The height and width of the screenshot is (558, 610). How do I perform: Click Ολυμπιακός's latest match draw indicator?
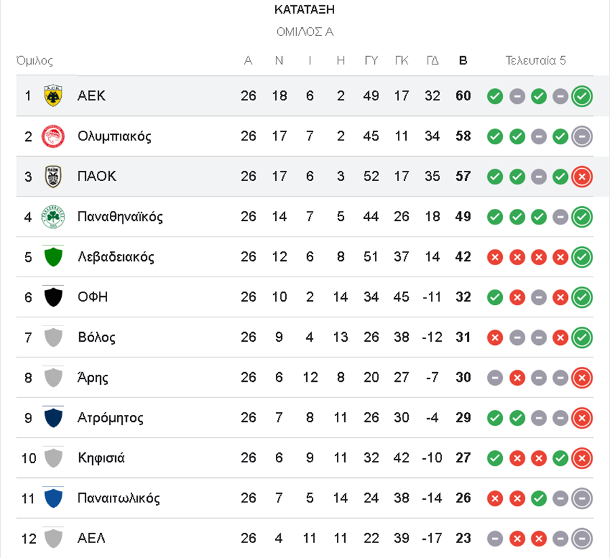tap(582, 136)
